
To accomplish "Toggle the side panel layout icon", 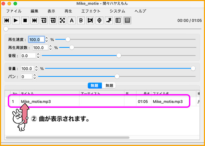I will click(118, 20).
